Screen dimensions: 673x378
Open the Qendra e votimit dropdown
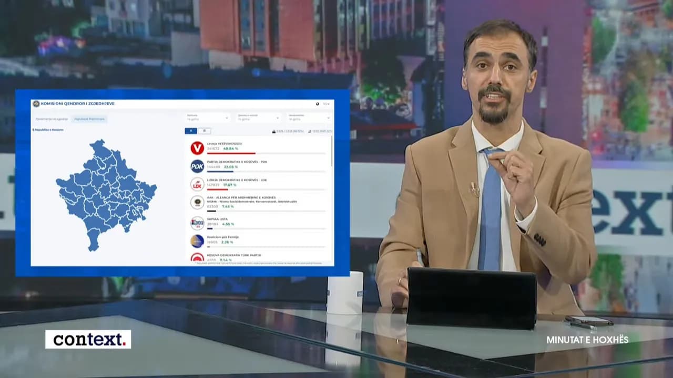258,118
